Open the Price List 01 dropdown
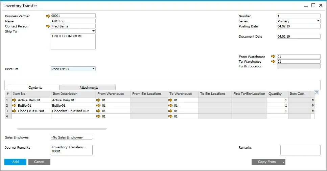Image resolution: width=327 pixels, height=171 pixels. [93, 69]
